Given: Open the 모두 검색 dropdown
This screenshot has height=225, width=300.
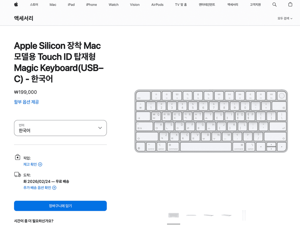Looking at the screenshot, I should pos(284,18).
